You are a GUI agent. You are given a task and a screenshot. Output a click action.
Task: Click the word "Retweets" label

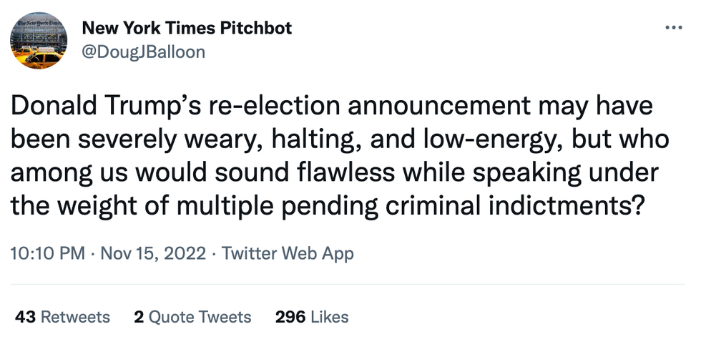pos(75,316)
